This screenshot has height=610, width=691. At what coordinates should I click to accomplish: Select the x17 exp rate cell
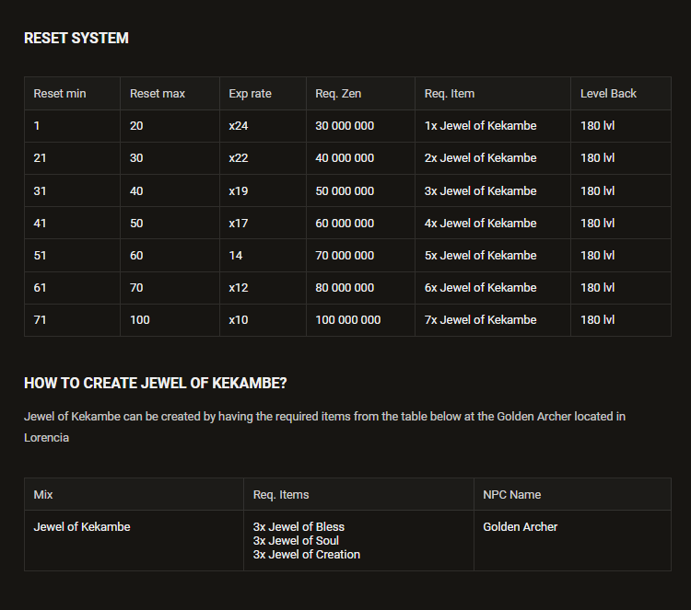[263, 224]
